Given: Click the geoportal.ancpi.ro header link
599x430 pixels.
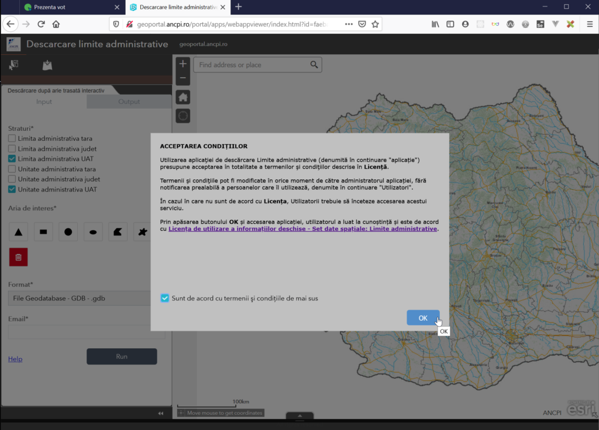Looking at the screenshot, I should 203,44.
